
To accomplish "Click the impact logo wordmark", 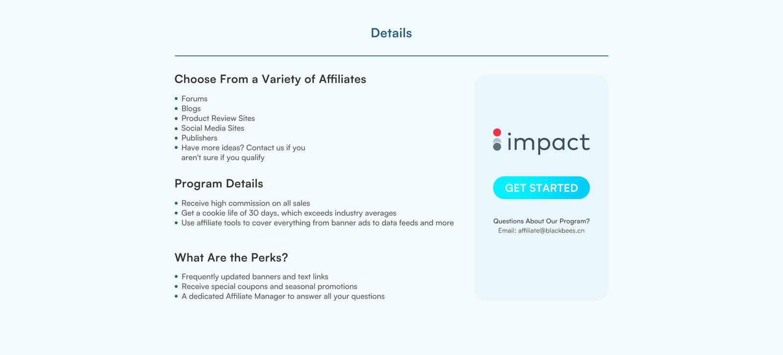I will pyautogui.click(x=548, y=142).
